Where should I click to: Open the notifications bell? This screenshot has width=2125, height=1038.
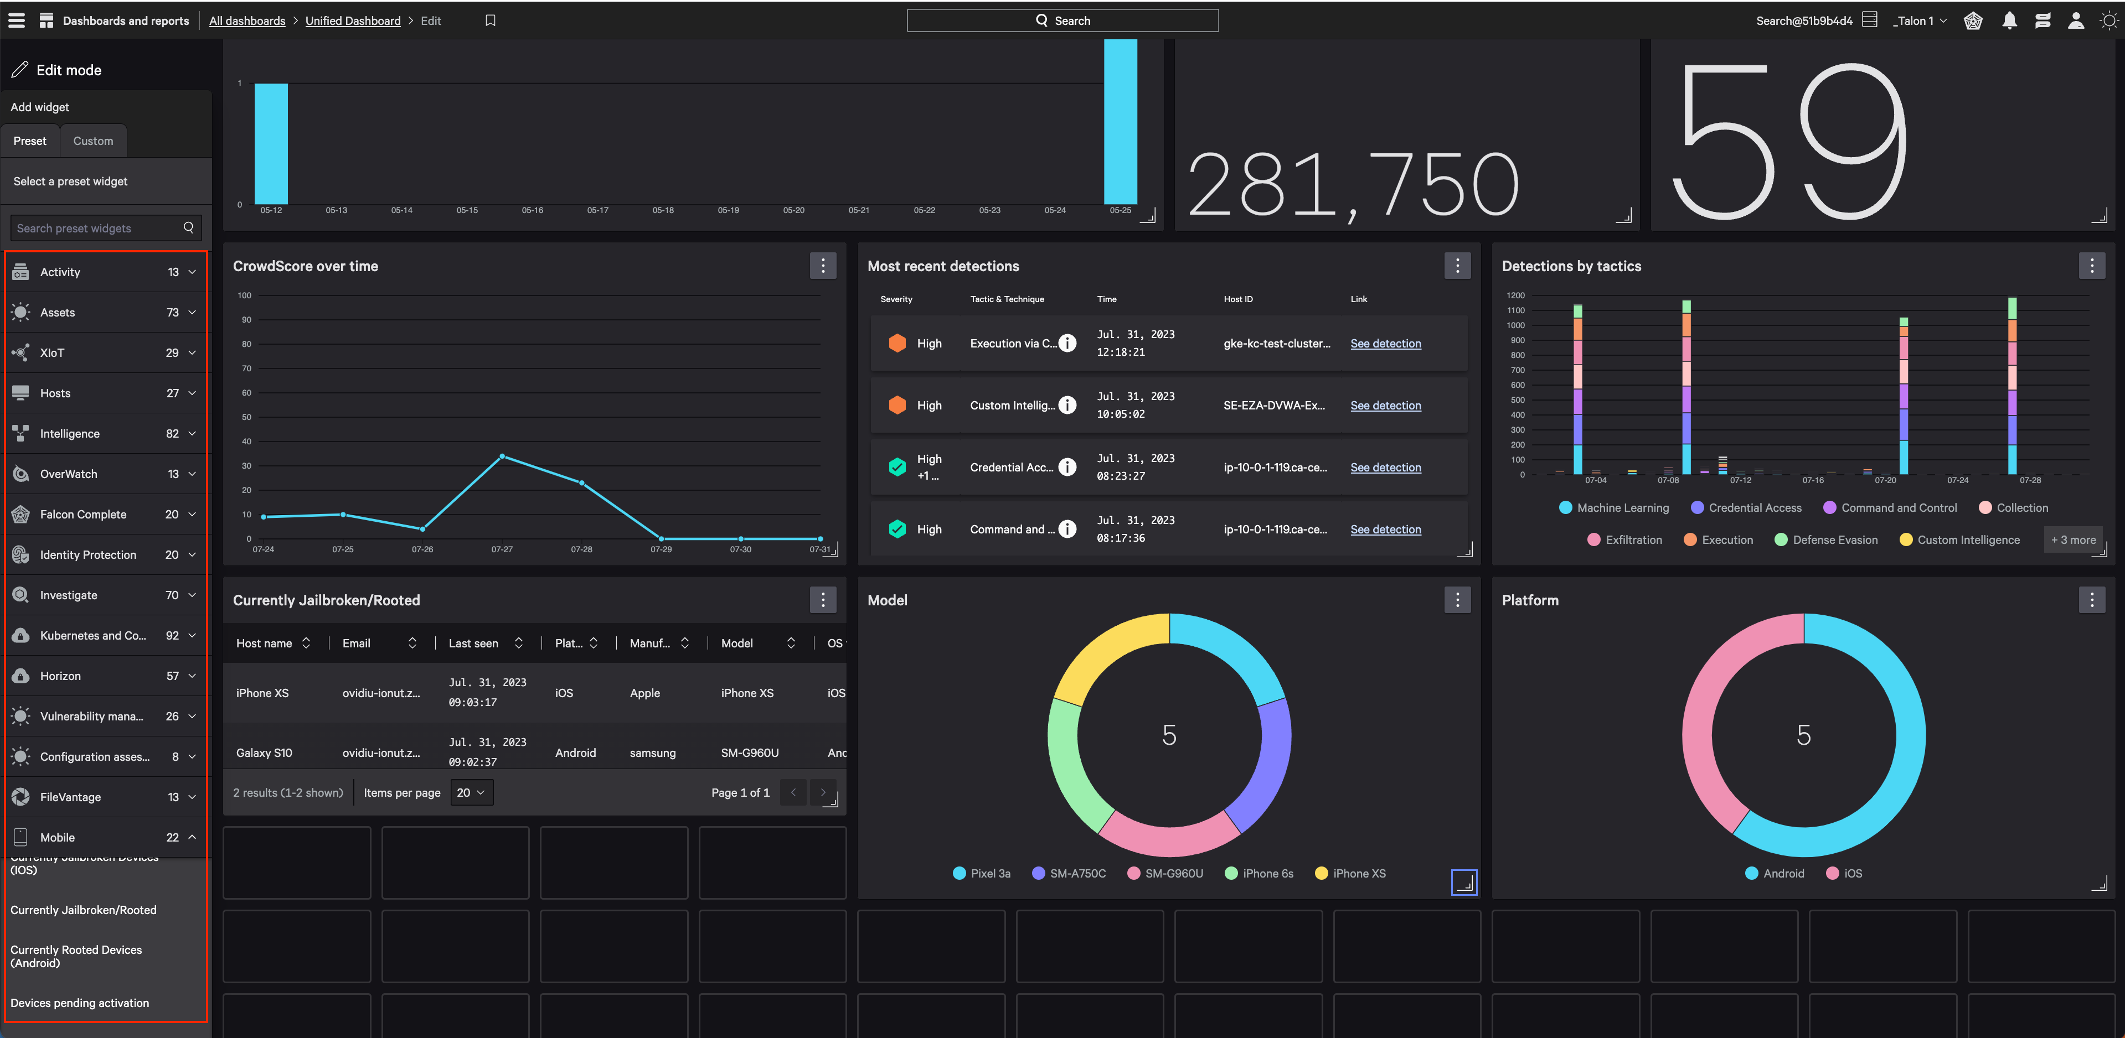pyautogui.click(x=2009, y=20)
